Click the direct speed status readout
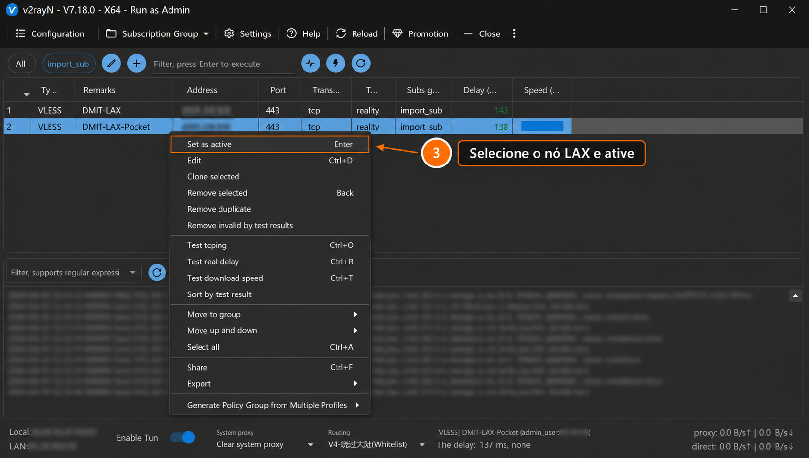Screen dimensions: 809x458 pyautogui.click(x=743, y=446)
